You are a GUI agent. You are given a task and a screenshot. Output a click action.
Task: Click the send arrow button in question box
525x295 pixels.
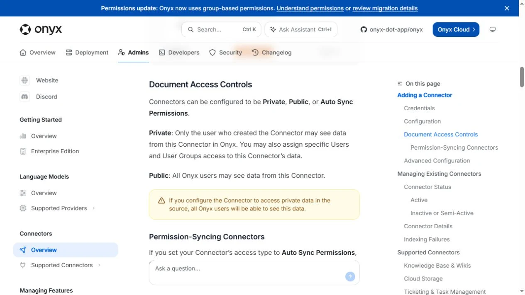click(x=350, y=276)
